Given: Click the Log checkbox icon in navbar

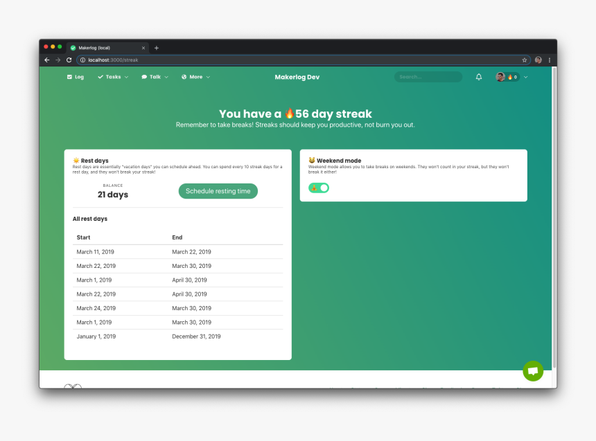Looking at the screenshot, I should coord(69,77).
